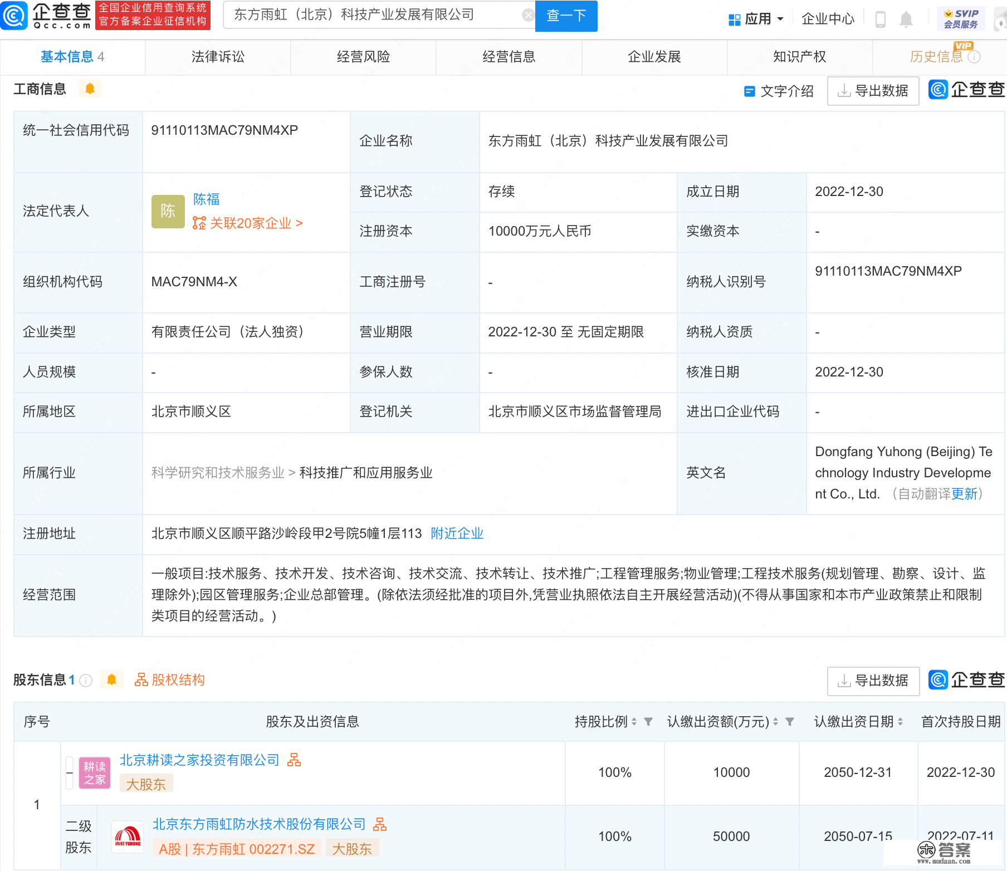Screen dimensions: 1007x871
Task: Open SVIP 会员服务 badge
Action: click(961, 19)
